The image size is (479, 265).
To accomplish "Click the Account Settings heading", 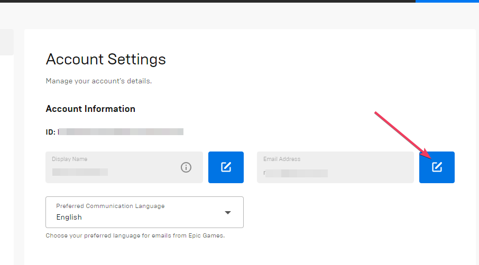I will click(x=106, y=59).
